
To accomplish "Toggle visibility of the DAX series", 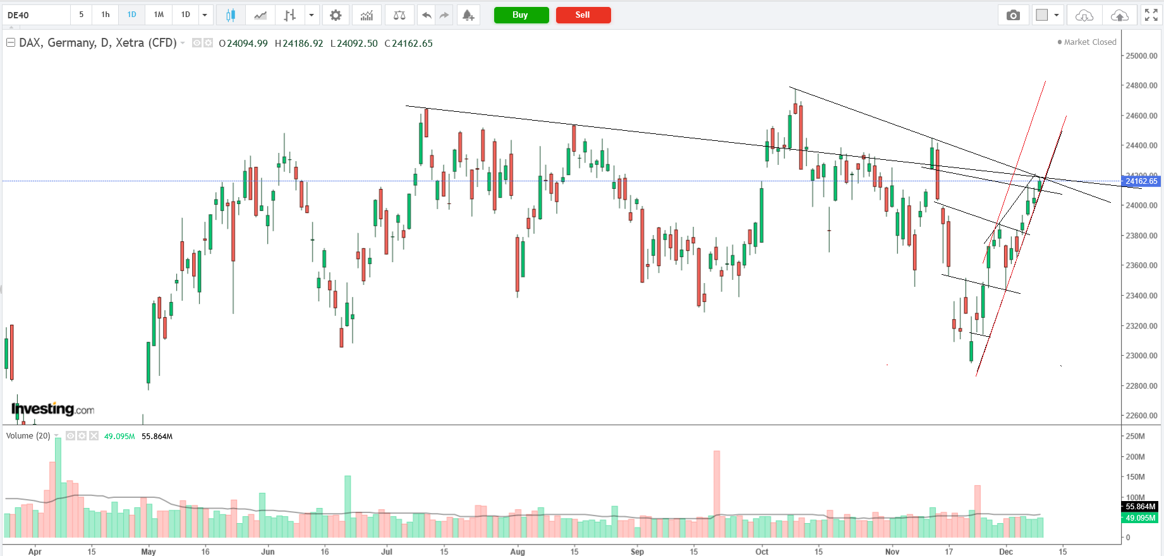I will click(x=197, y=43).
